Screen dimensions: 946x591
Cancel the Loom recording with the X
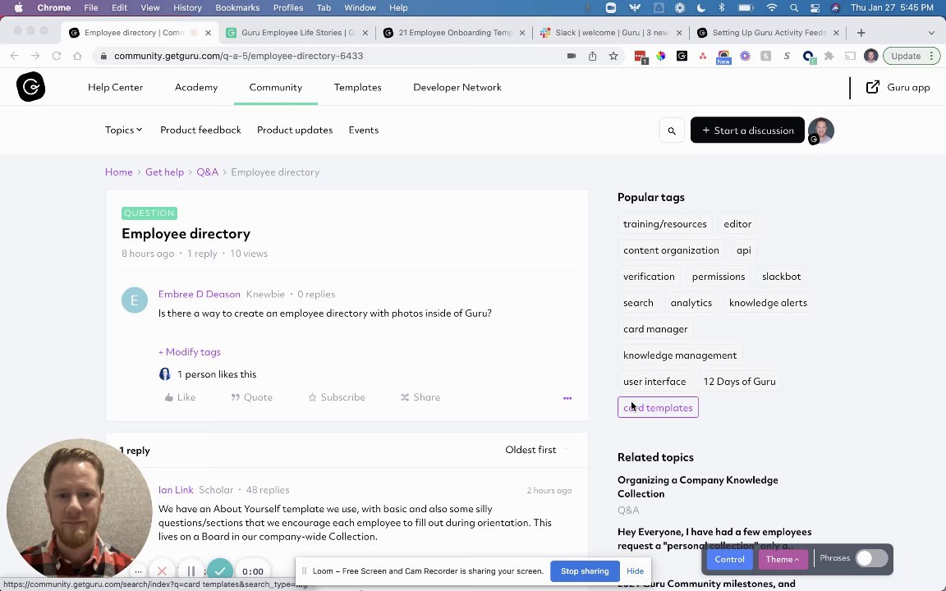[x=162, y=571]
